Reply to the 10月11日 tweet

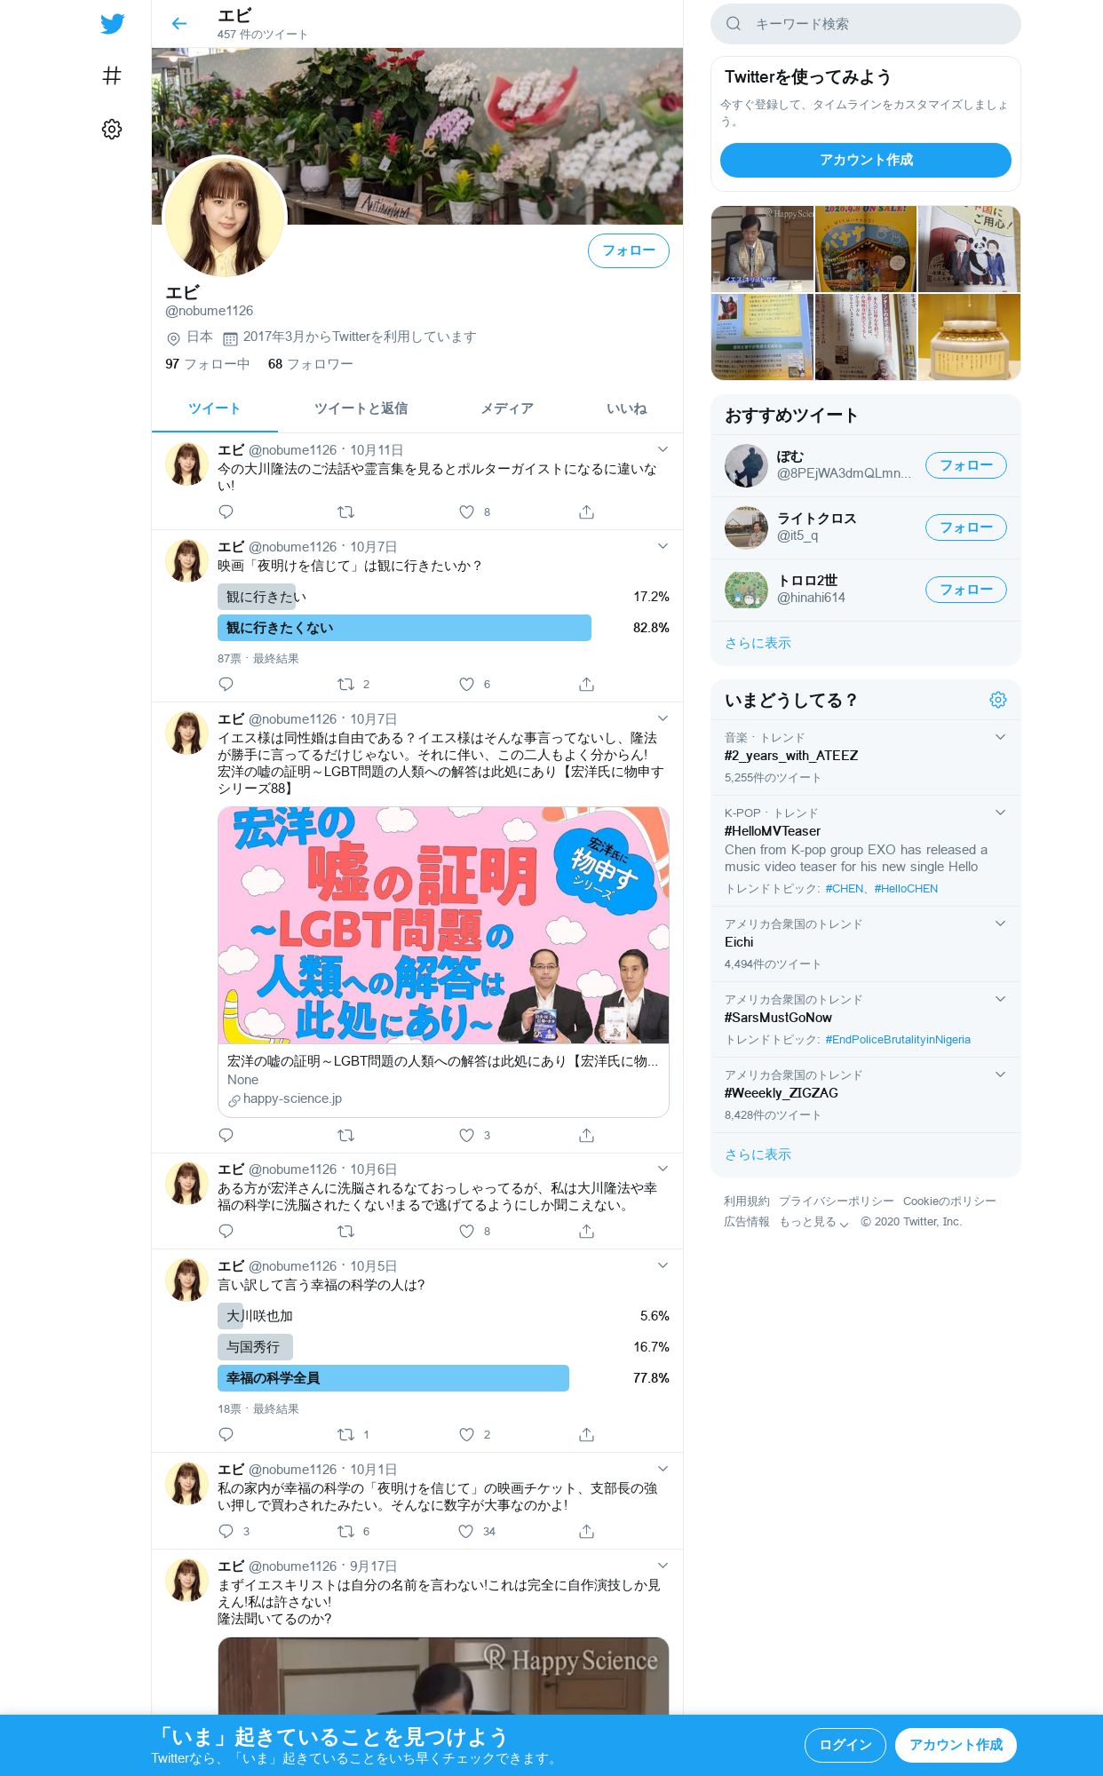tap(226, 512)
